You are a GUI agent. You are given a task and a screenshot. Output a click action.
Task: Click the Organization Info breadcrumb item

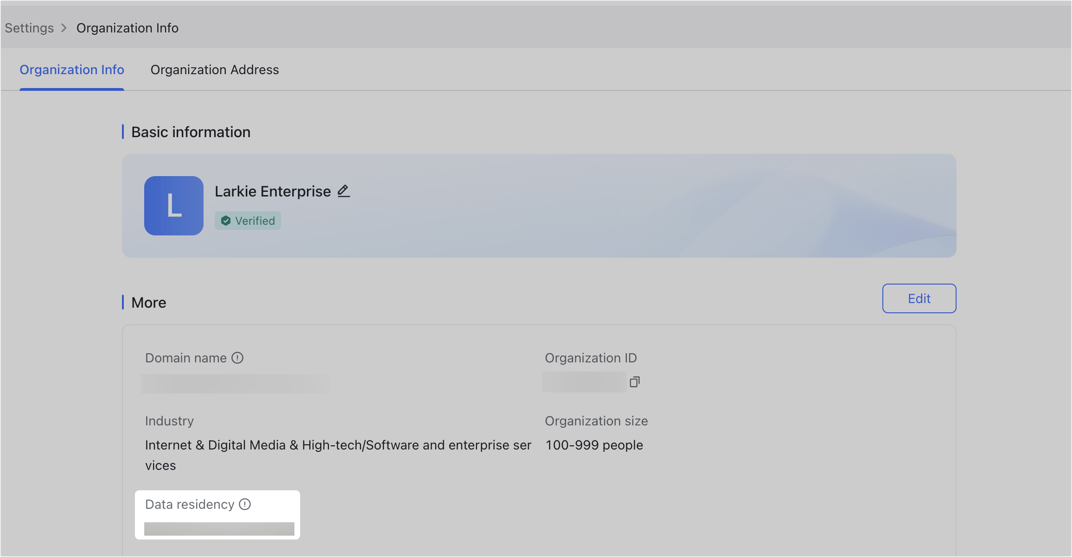tap(128, 28)
